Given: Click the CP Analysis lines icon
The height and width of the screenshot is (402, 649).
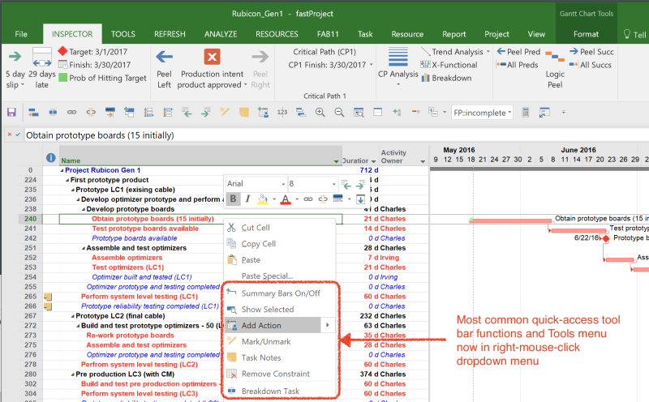Looking at the screenshot, I should (x=398, y=57).
